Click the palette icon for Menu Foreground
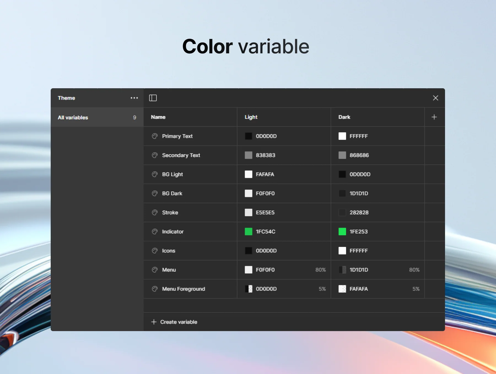The width and height of the screenshot is (496, 374). click(x=155, y=289)
